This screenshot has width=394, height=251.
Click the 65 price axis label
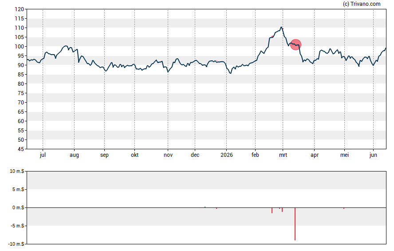point(20,112)
